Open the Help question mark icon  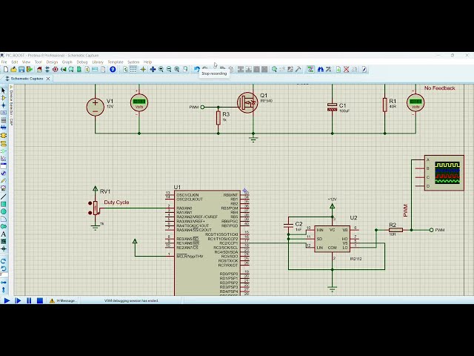click(113, 70)
